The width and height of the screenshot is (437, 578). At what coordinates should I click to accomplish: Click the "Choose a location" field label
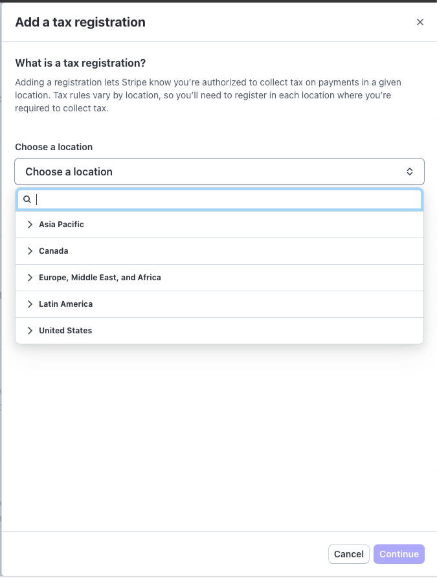(x=54, y=147)
